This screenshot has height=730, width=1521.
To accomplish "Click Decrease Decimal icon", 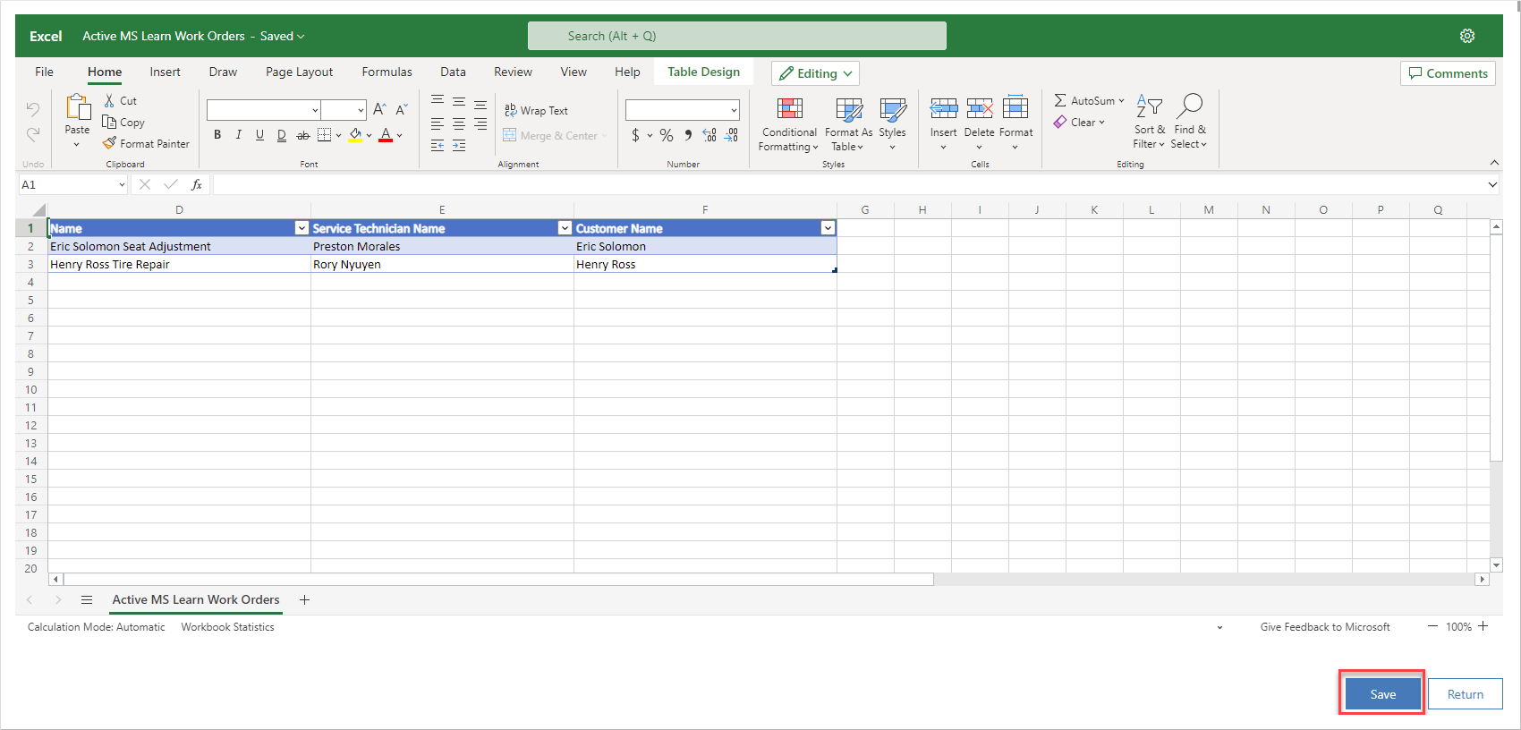I will click(x=732, y=135).
